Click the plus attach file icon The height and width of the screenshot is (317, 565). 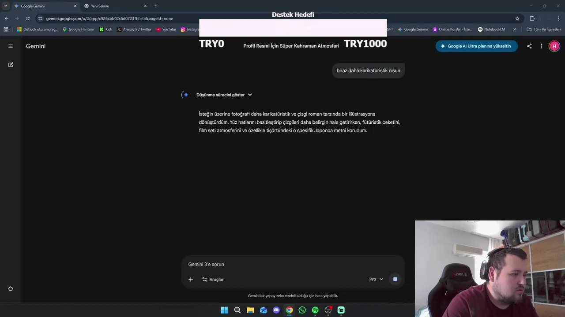[191, 279]
